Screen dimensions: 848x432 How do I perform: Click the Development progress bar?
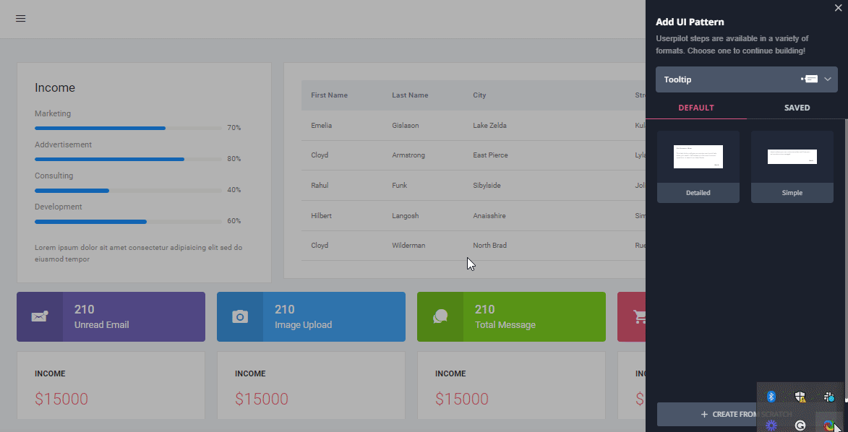pyautogui.click(x=128, y=222)
